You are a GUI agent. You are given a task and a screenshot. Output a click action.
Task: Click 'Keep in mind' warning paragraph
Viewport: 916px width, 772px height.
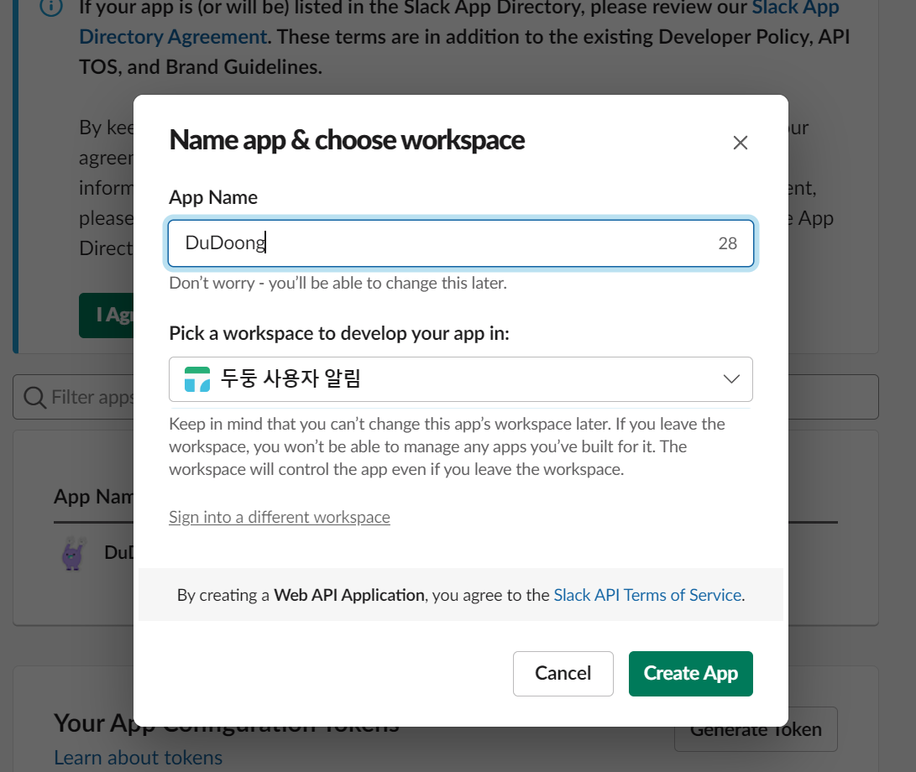point(447,446)
